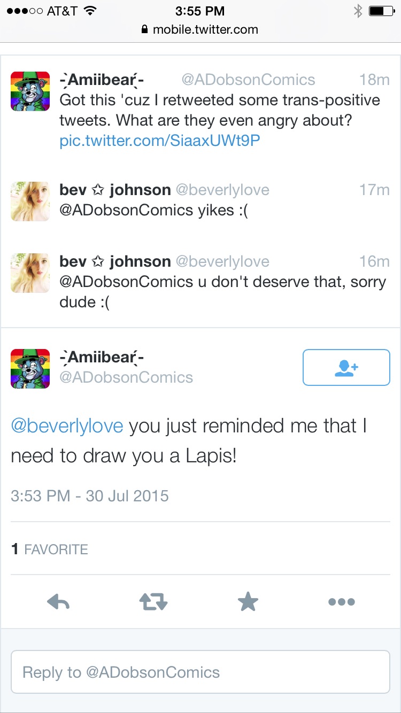Open the more options ellipsis icon
Screen dimensions: 401x713
coord(342,602)
